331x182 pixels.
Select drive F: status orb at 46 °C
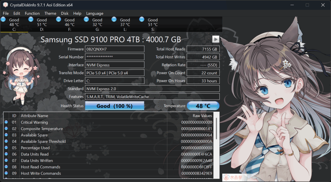pyautogui.click(x=59, y=19)
